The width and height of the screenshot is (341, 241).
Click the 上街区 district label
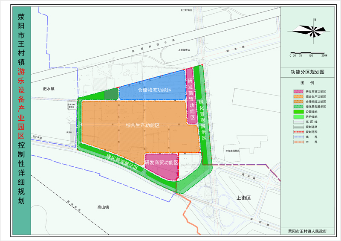click(244, 198)
